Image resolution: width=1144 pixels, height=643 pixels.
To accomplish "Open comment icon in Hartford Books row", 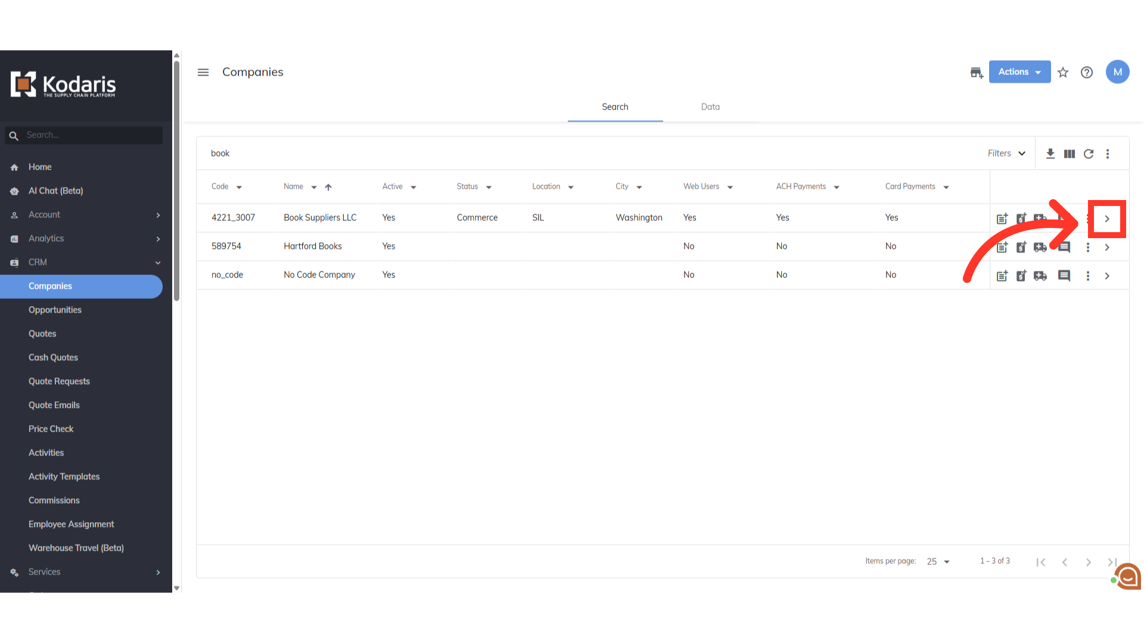I will pyautogui.click(x=1064, y=247).
